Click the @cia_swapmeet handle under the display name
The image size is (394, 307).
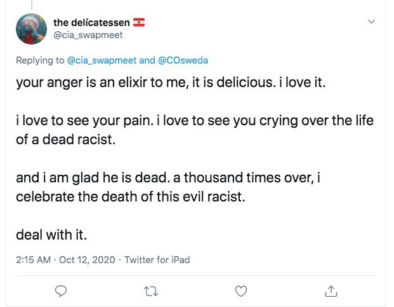[88, 35]
